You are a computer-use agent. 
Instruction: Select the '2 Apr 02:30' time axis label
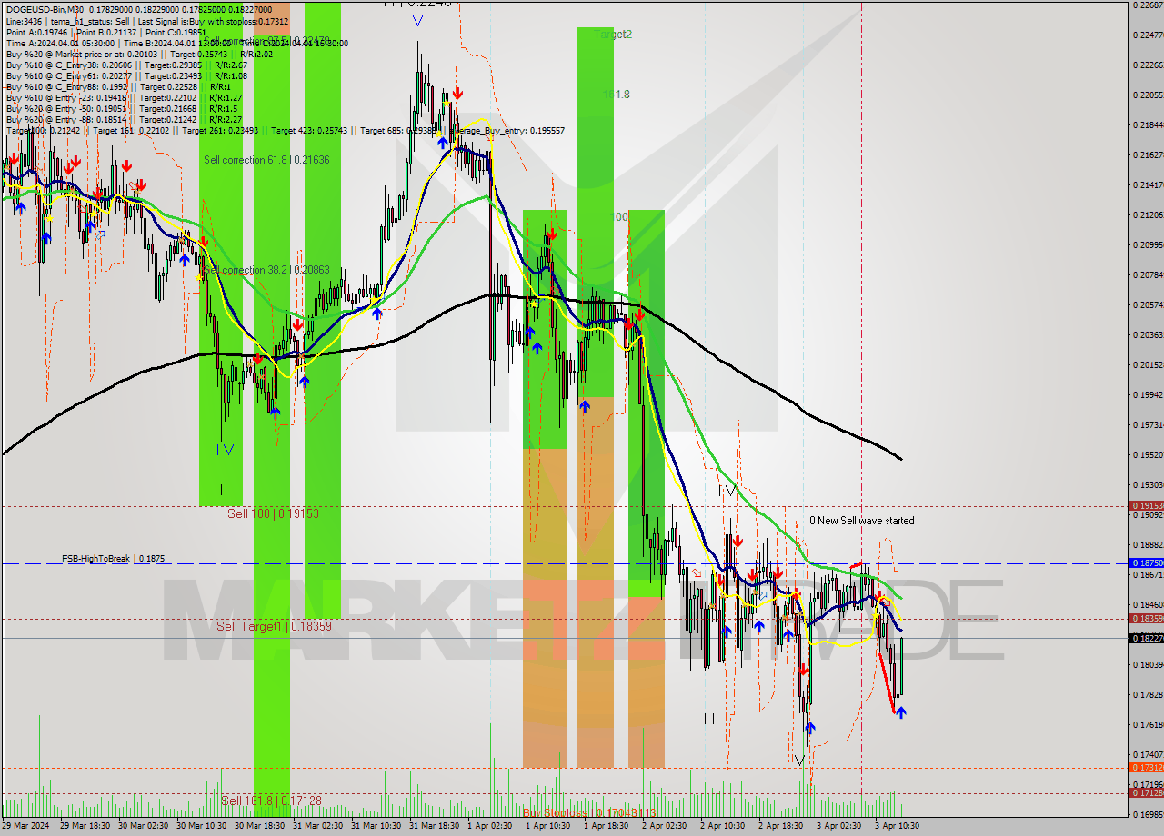pyautogui.click(x=664, y=826)
